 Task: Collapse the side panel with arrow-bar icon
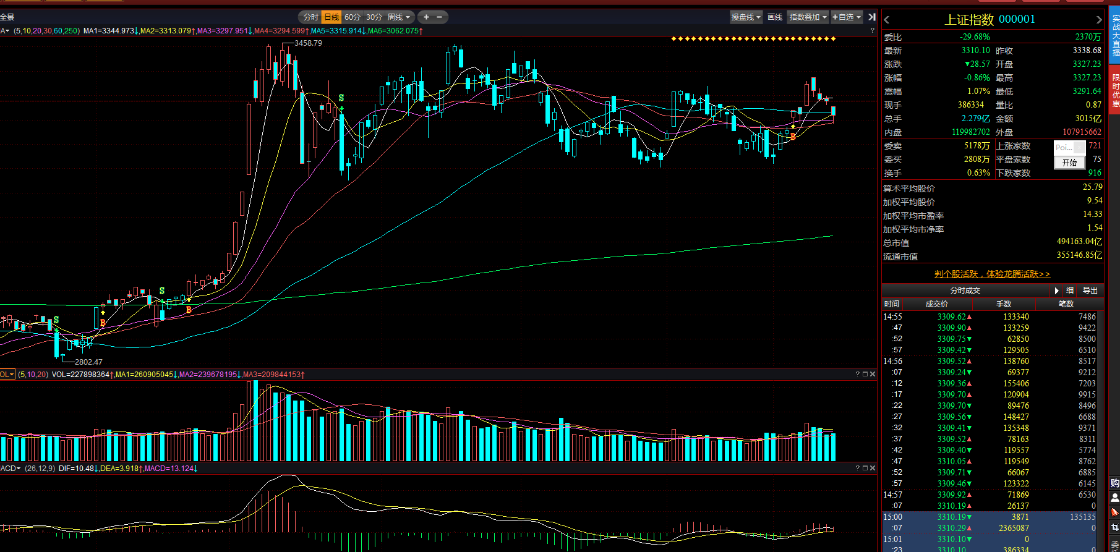(872, 17)
